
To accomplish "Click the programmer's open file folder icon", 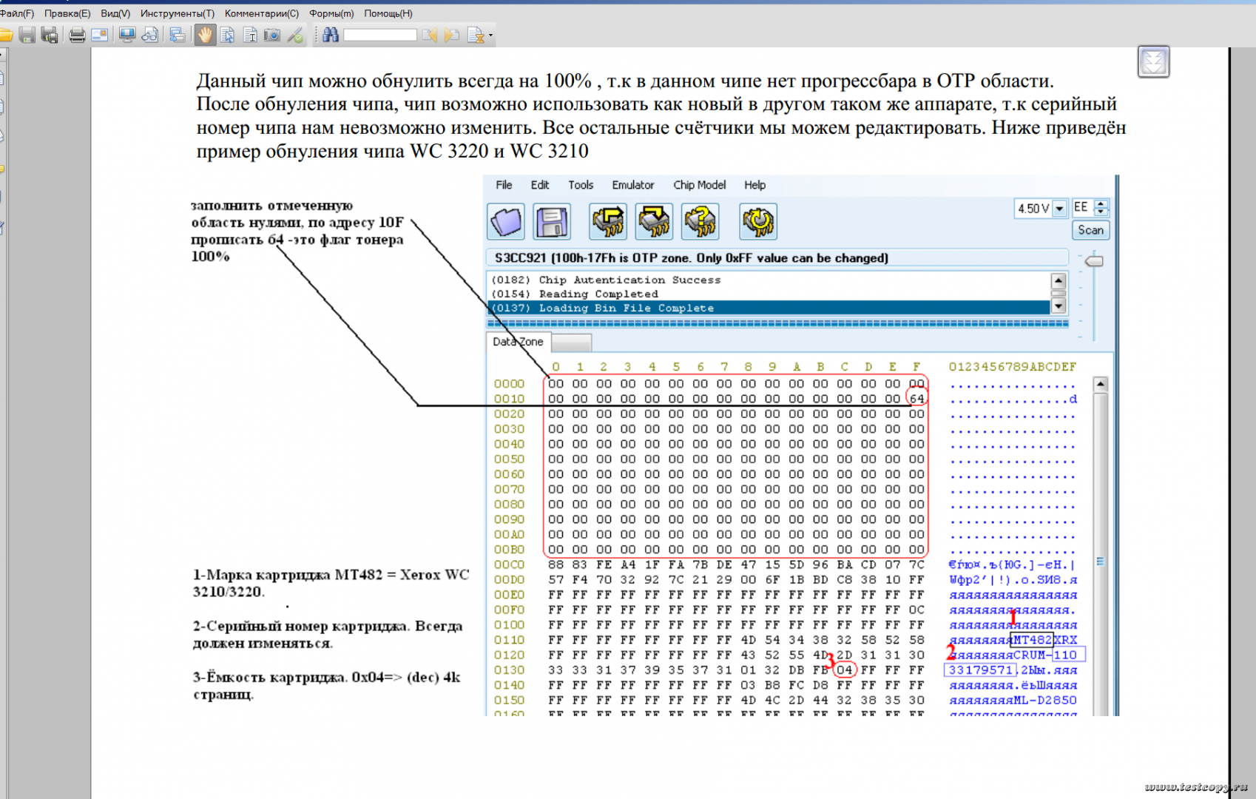I will [506, 221].
